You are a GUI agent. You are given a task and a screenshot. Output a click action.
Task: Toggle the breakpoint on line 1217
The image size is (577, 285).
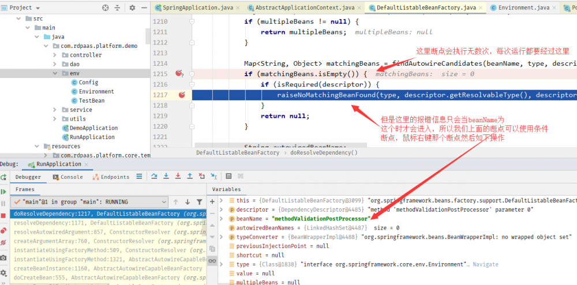[x=182, y=95]
